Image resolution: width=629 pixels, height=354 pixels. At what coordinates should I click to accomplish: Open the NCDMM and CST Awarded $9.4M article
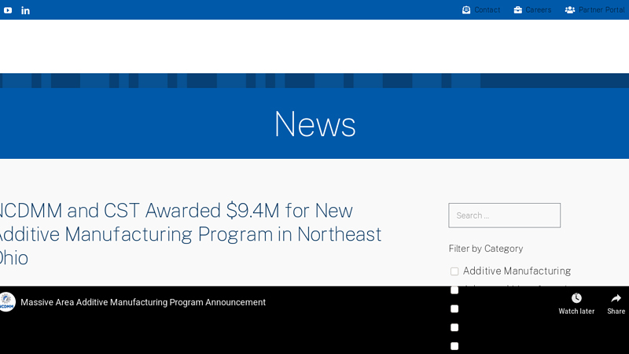point(190,234)
